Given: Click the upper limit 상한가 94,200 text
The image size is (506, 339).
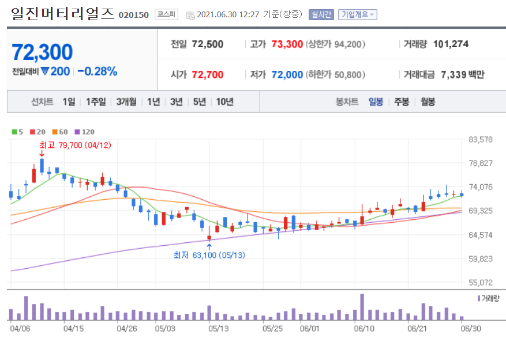Looking at the screenshot, I should [335, 44].
